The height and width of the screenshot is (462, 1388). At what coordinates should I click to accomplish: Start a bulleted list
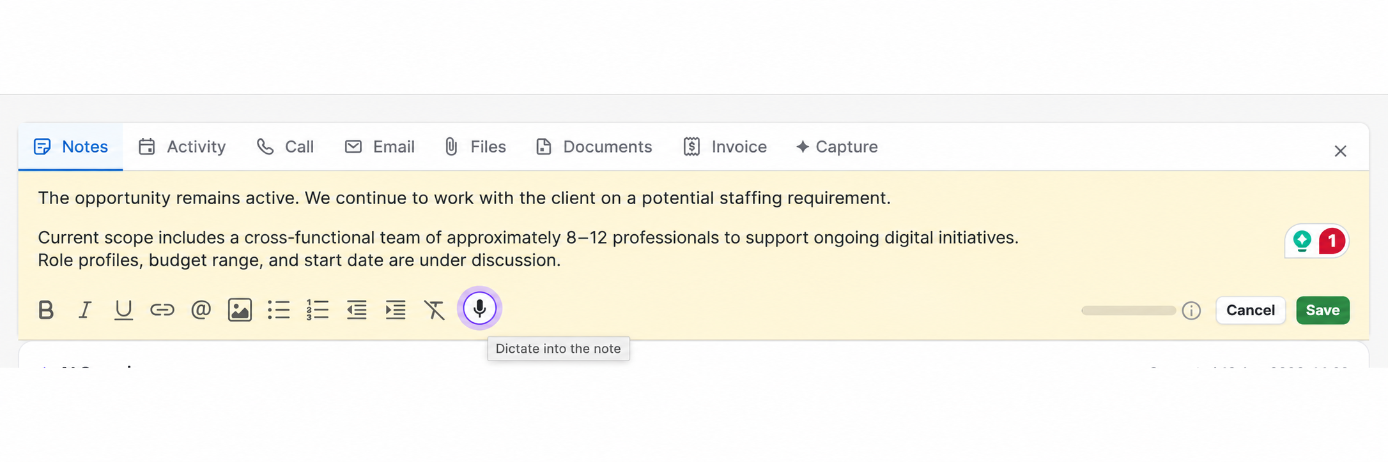279,310
